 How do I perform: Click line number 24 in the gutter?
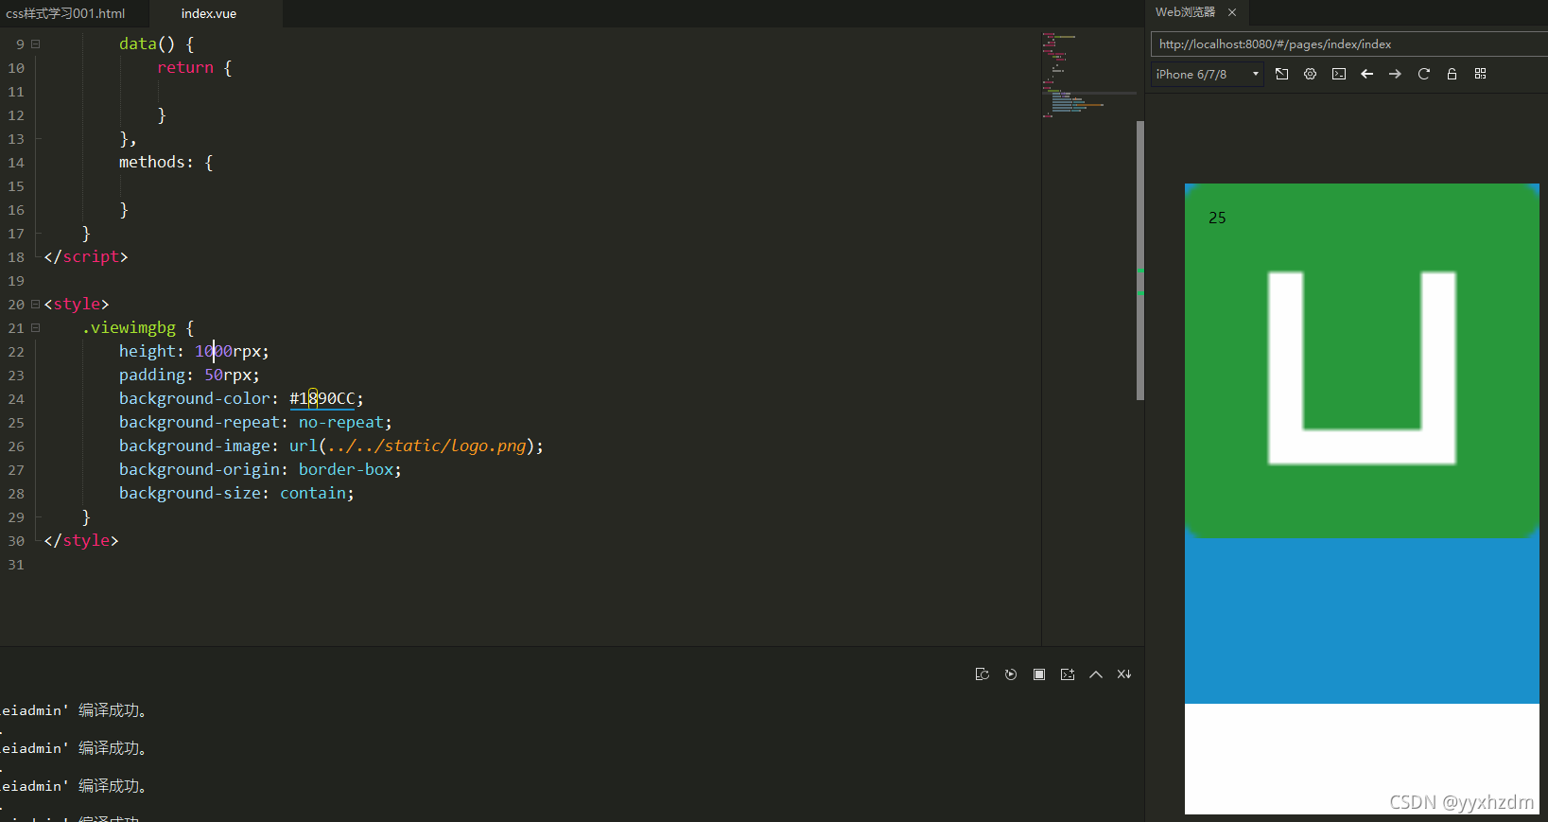(16, 399)
